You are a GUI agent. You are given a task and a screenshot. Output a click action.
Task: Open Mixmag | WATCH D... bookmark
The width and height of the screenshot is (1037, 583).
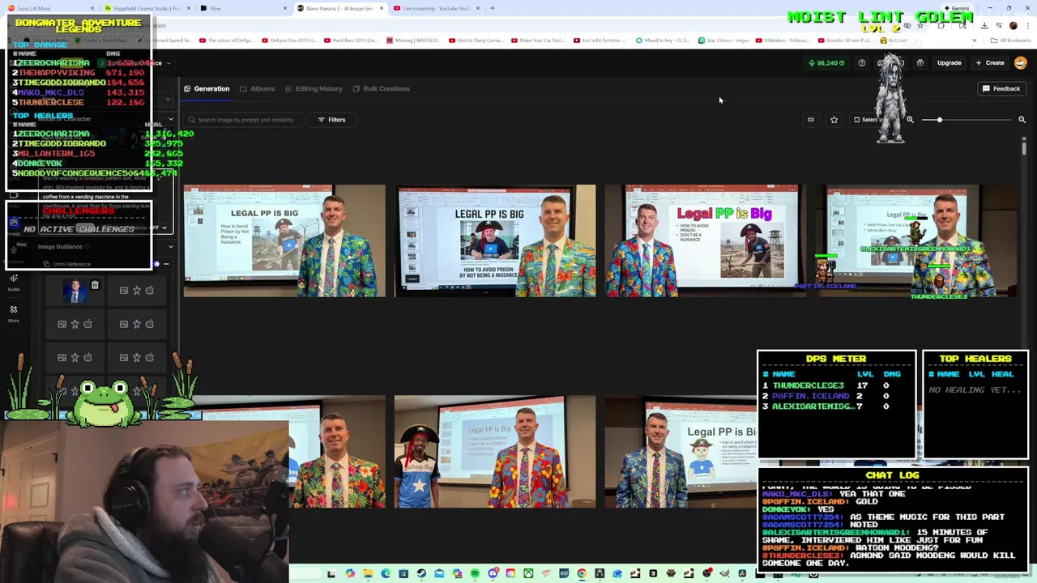pyautogui.click(x=413, y=40)
